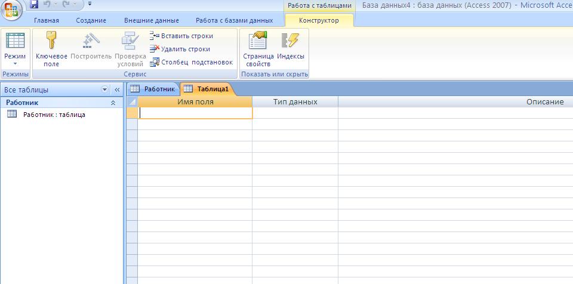Collapse the Работник group in navigation pane
This screenshot has width=573, height=284.
113,103
